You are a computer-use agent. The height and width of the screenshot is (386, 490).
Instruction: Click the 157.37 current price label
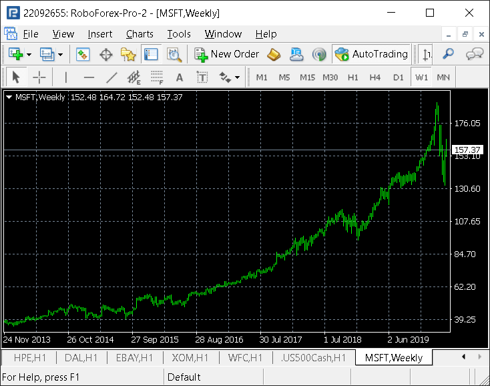[x=467, y=150]
